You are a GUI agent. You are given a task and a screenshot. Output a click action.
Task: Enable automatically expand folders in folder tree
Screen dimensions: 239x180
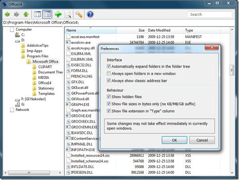(x=109, y=66)
